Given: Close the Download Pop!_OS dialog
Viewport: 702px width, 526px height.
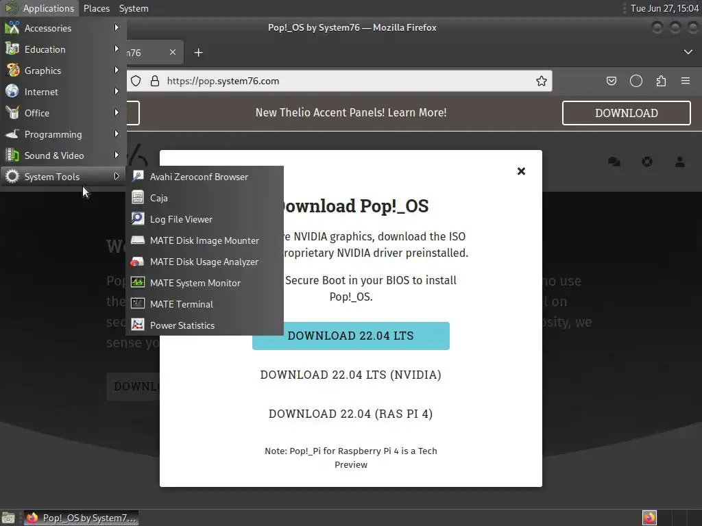Looking at the screenshot, I should (521, 171).
